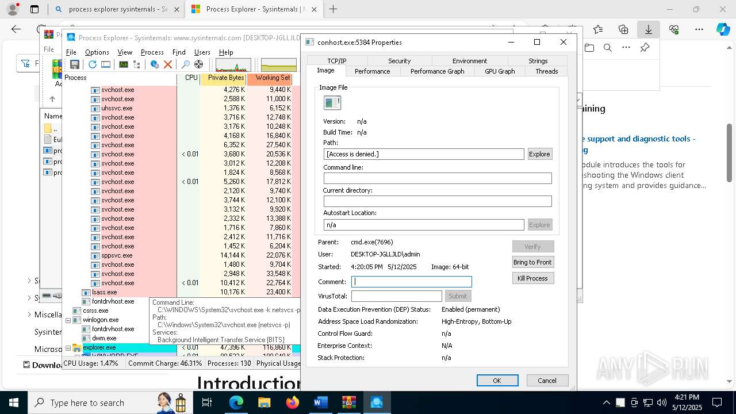Click the red X Kill Process icon

click(x=168, y=64)
